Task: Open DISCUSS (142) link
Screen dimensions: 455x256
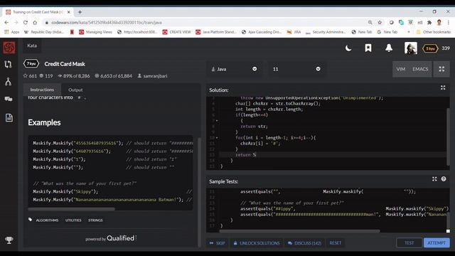Action: coord(305,243)
